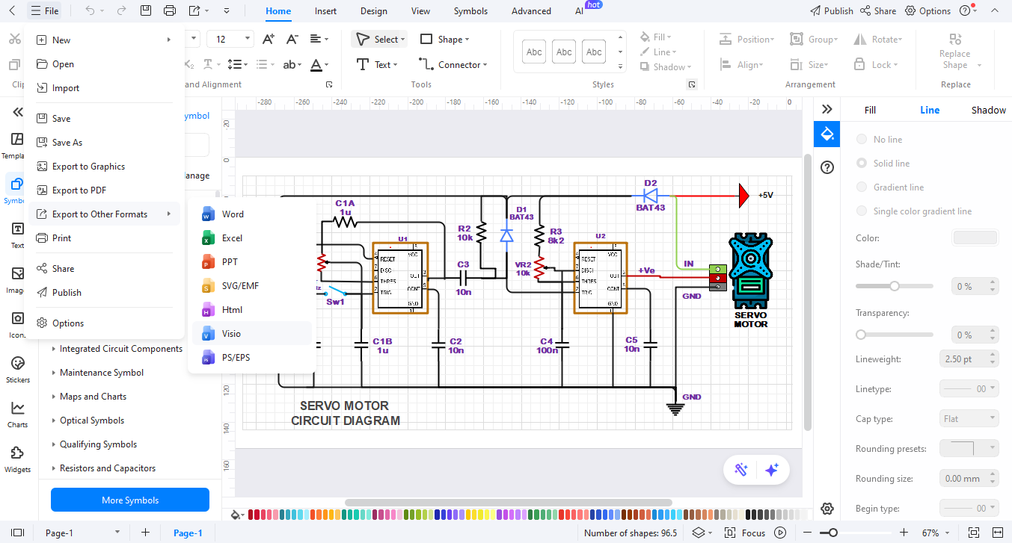Click the zoom in plus button
The height and width of the screenshot is (543, 1012).
[904, 533]
